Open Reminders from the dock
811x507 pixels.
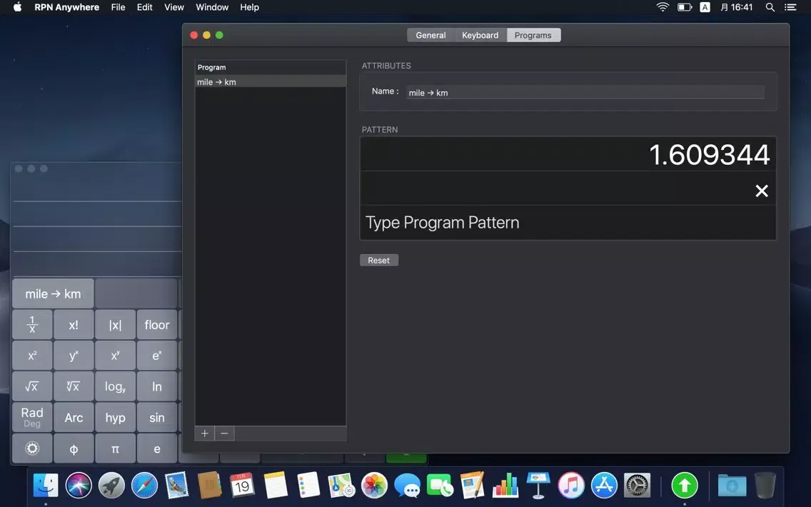pyautogui.click(x=308, y=486)
